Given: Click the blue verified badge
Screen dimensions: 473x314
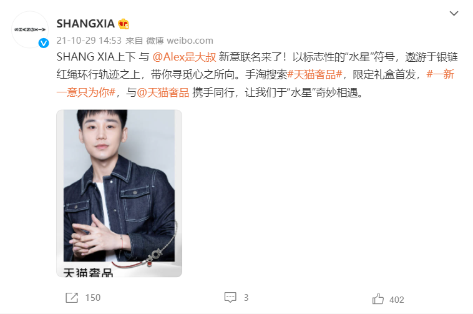Looking at the screenshot, I should pyautogui.click(x=44, y=43).
